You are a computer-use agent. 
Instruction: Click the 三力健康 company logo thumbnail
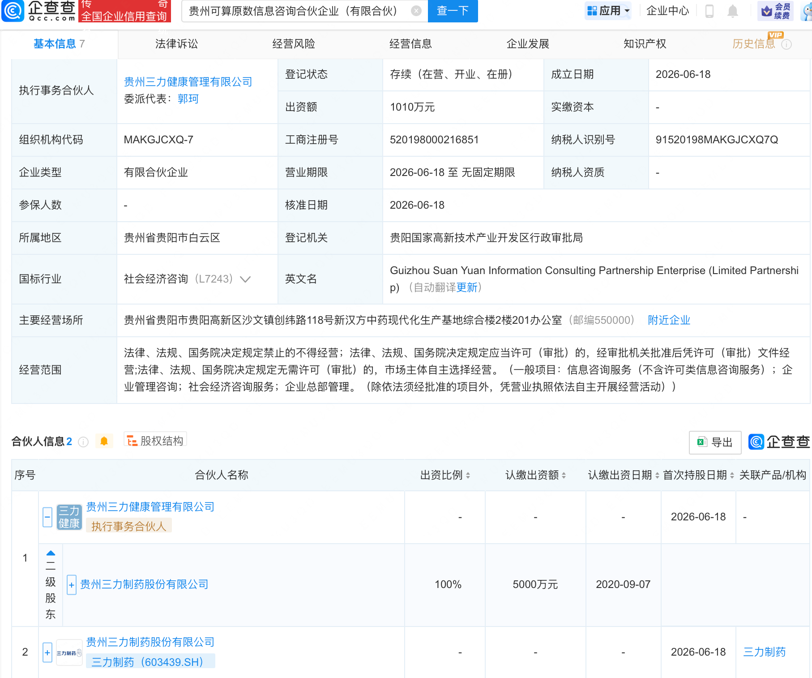(69, 517)
